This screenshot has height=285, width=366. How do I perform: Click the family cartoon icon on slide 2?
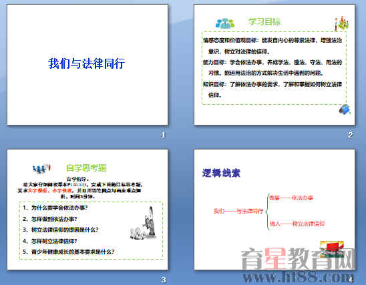pyautogui.click(x=341, y=23)
